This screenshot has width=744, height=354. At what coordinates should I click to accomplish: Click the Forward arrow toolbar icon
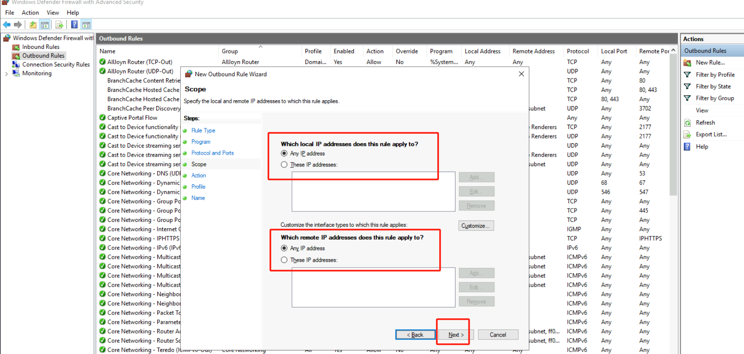18,24
